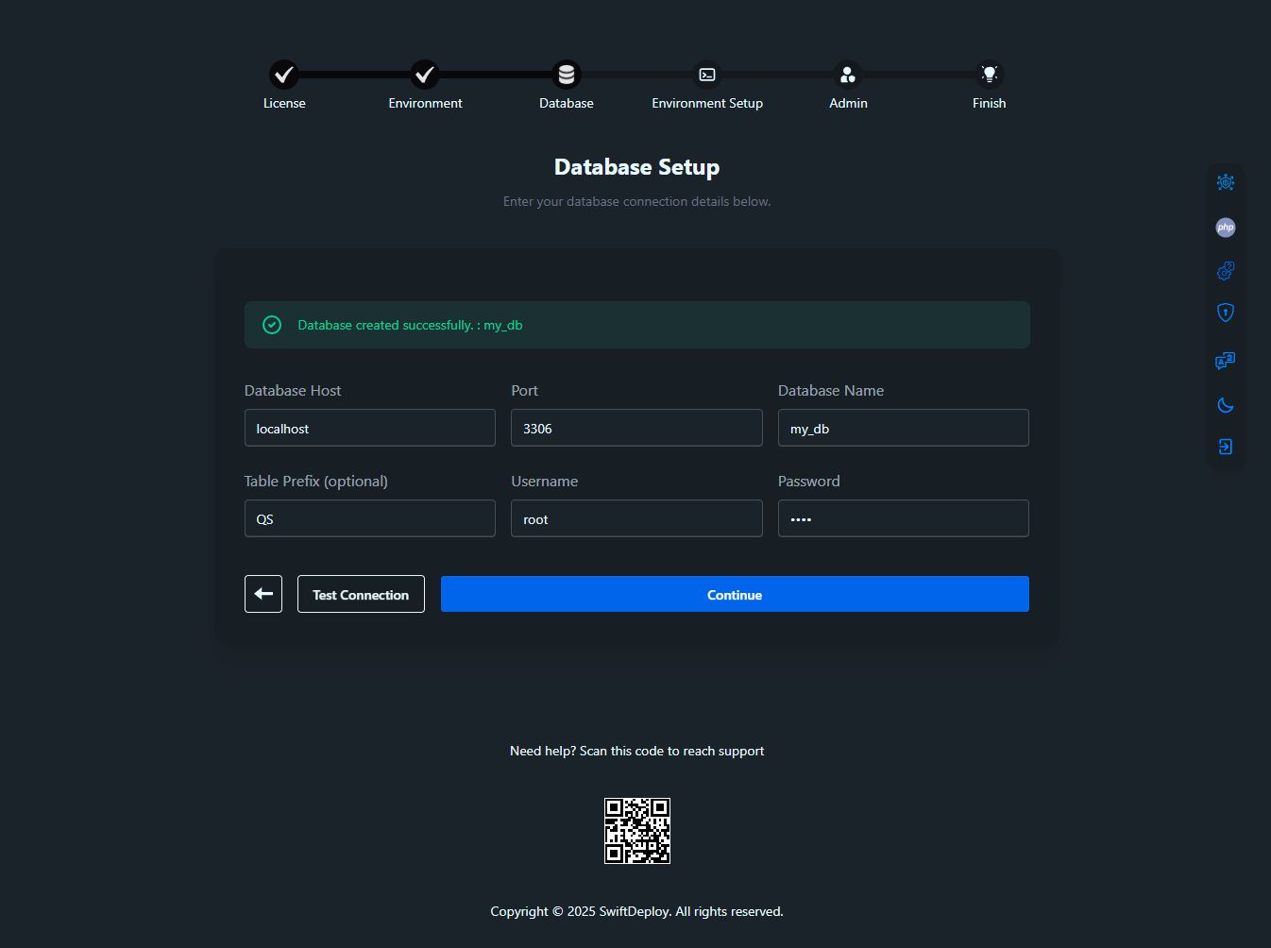Click the blue Continue button
Image resolution: width=1271 pixels, height=948 pixels.
(735, 594)
